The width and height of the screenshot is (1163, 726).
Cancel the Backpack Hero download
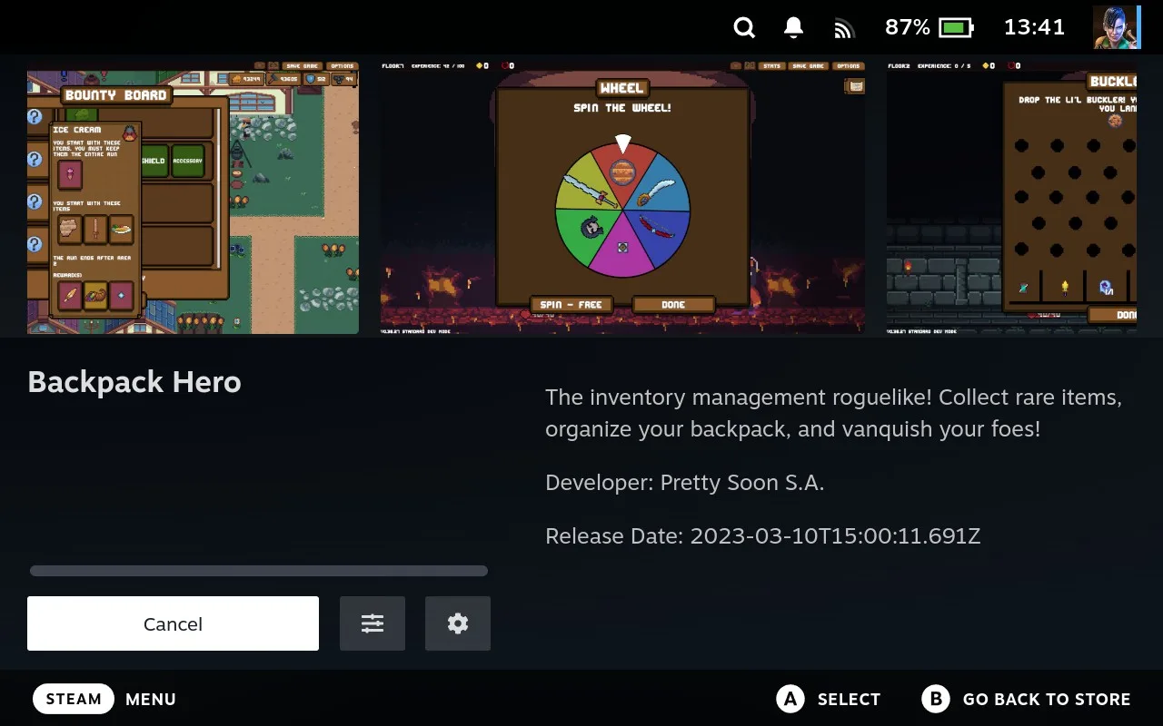click(173, 623)
